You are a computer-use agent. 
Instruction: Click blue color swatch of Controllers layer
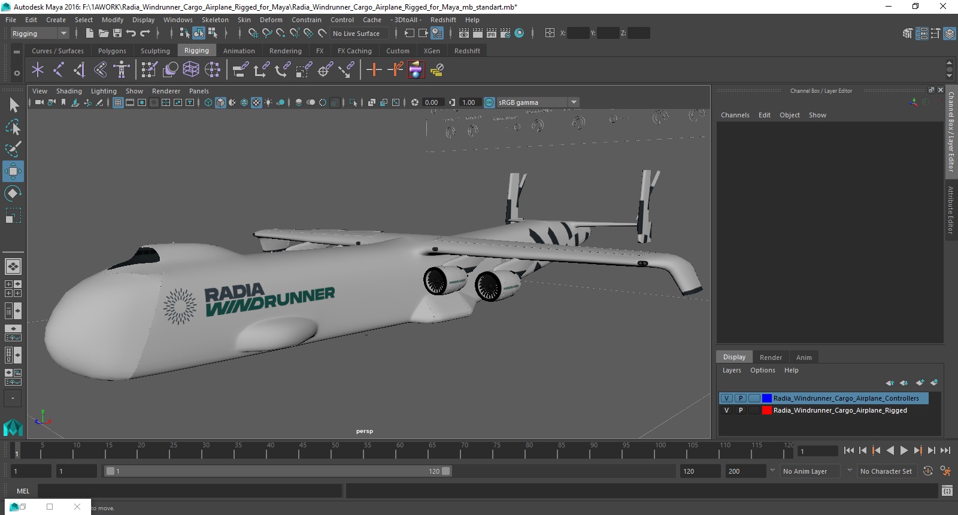(766, 398)
